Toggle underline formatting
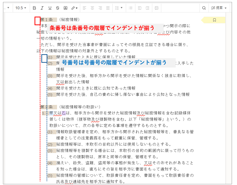237x185 pixels. (50, 8)
